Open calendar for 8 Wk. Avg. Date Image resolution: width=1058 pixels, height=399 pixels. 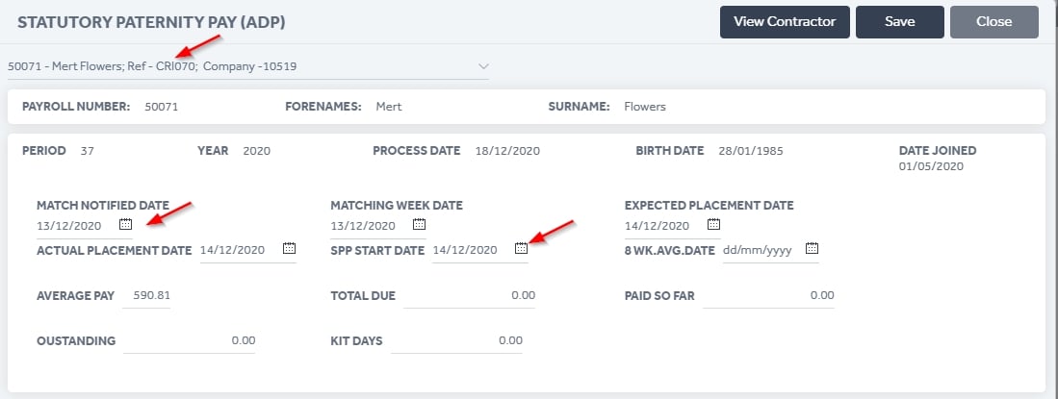(812, 249)
